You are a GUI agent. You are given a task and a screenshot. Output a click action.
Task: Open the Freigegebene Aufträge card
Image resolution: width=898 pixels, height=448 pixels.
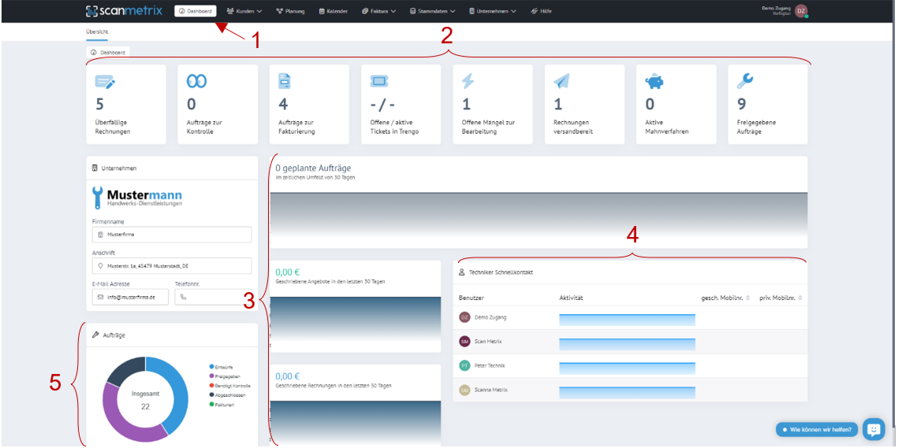click(x=767, y=104)
